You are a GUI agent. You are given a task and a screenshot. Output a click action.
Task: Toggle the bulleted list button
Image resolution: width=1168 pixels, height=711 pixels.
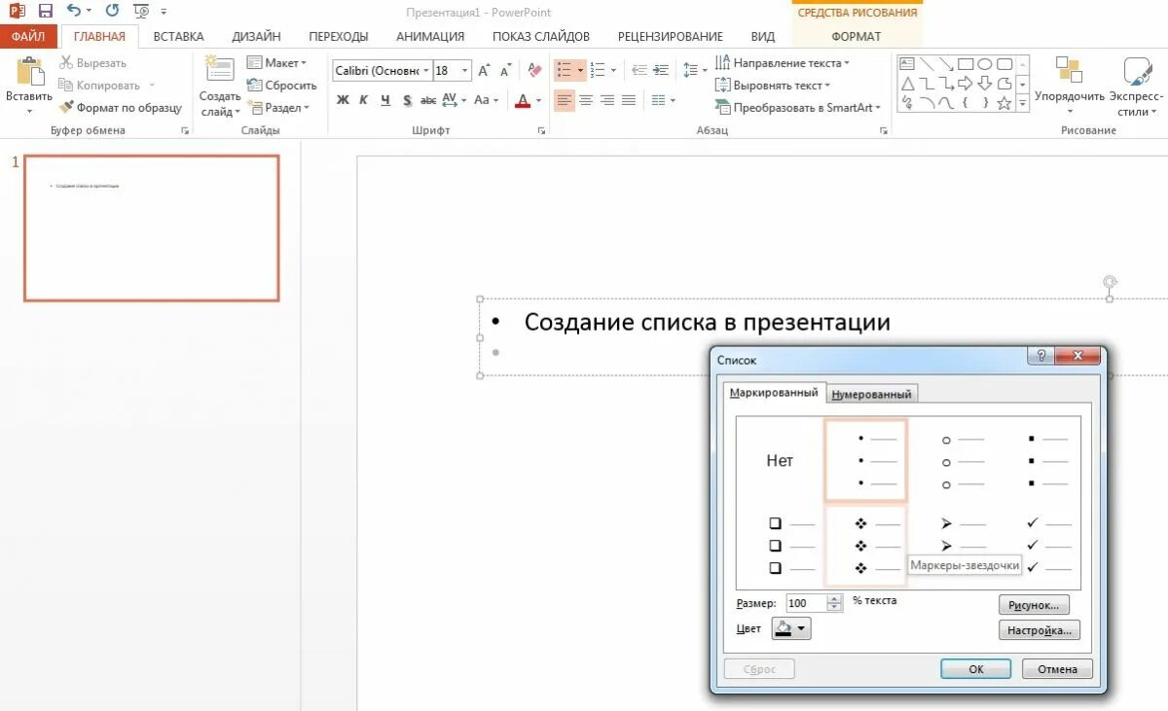pos(564,70)
